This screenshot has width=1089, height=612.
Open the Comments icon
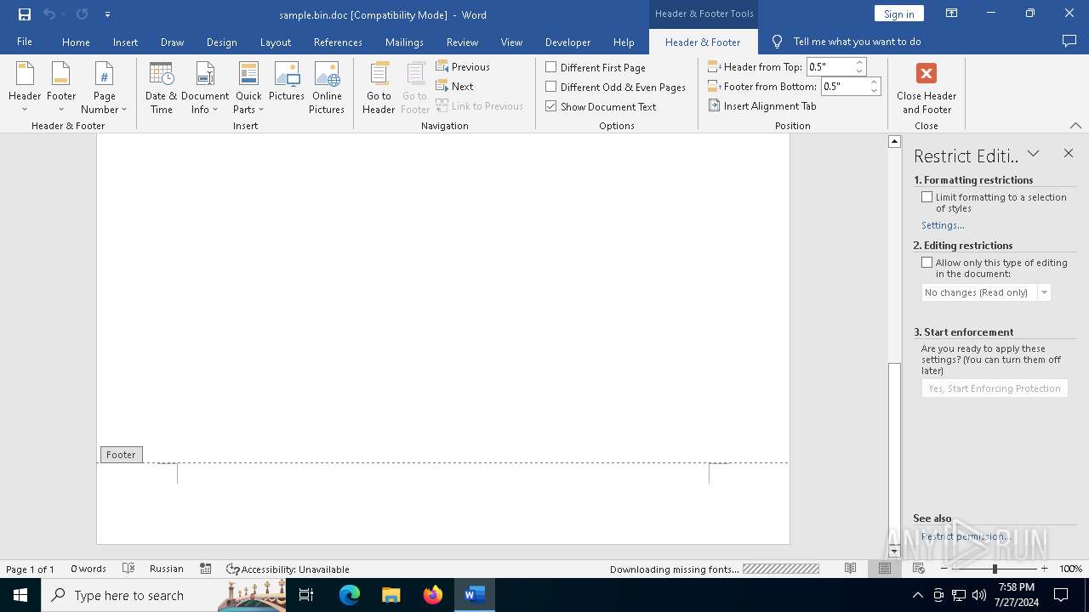[x=1069, y=41]
